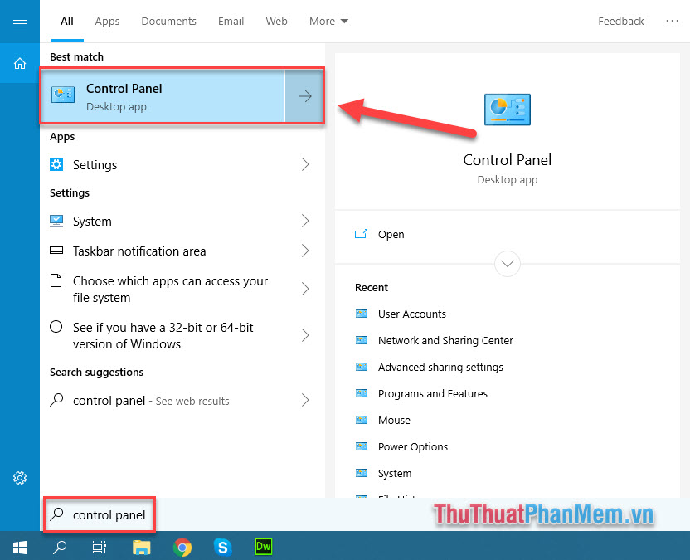Image resolution: width=690 pixels, height=560 pixels.
Task: Click Open under Control Panel
Action: [391, 234]
